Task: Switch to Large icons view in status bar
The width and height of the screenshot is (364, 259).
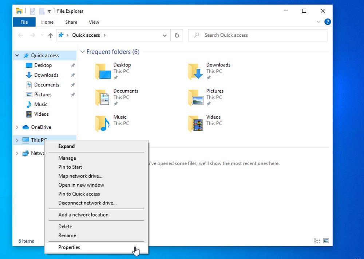Action: point(326,241)
